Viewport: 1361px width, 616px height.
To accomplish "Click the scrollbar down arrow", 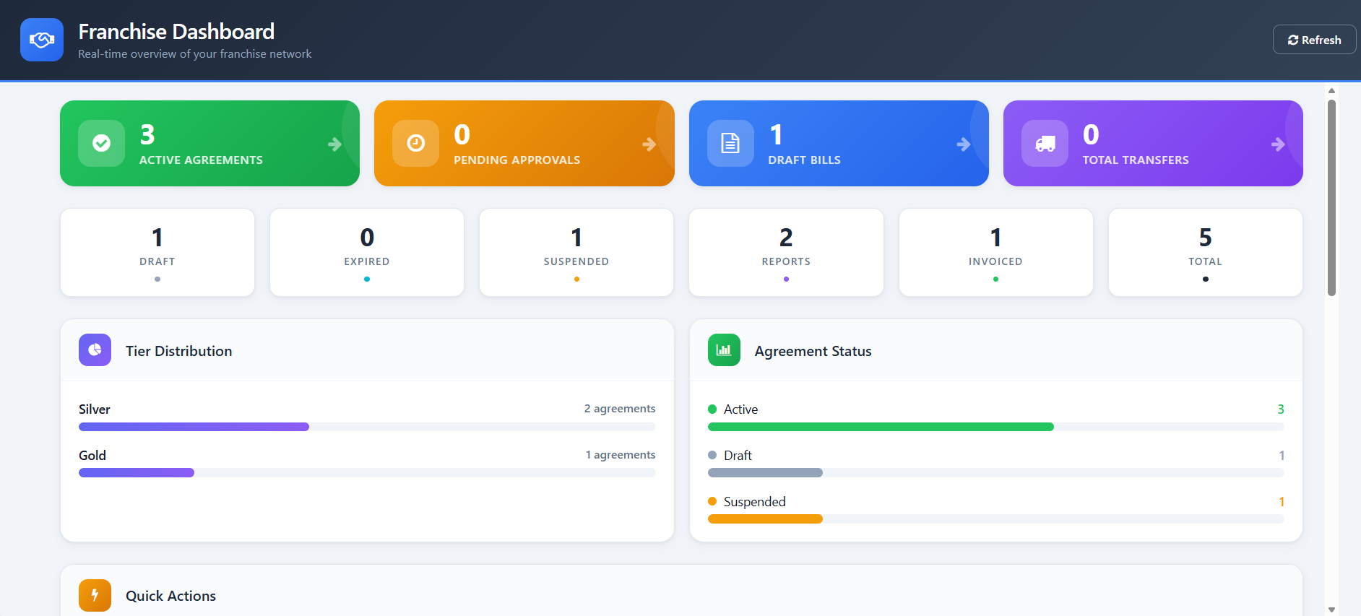I will tap(1331, 610).
